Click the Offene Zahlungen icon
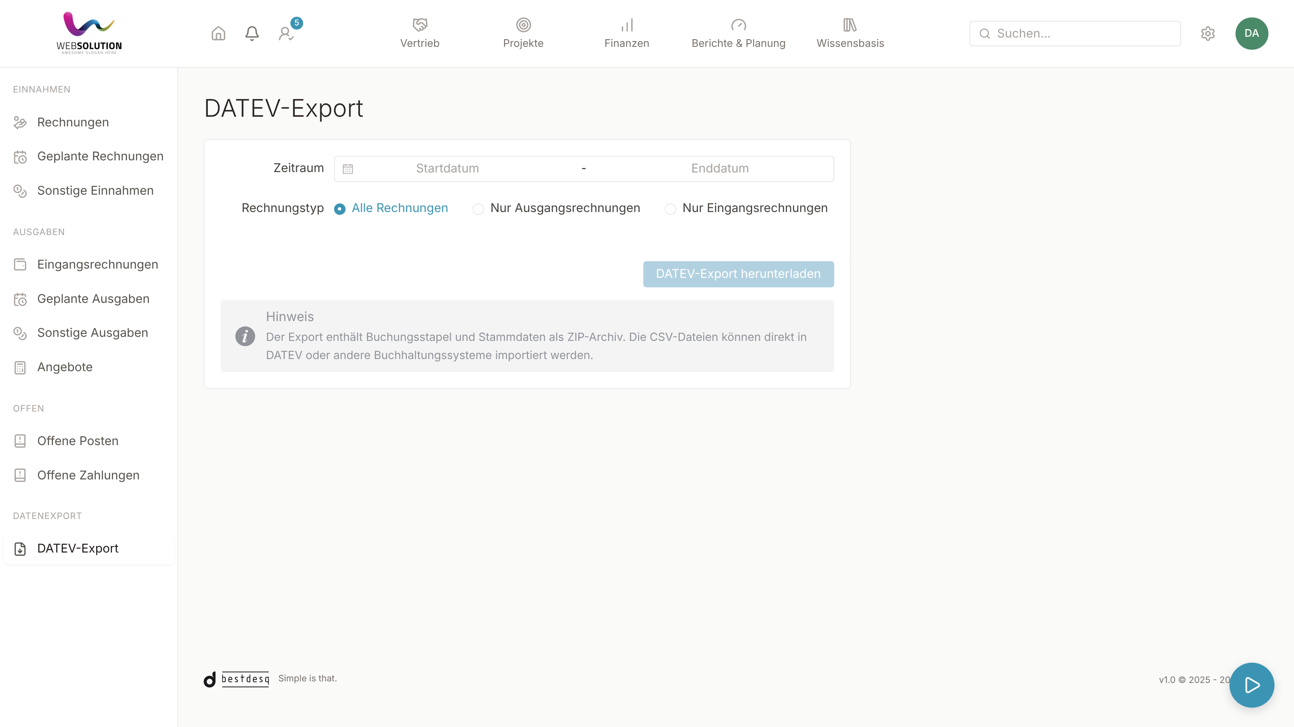Image resolution: width=1294 pixels, height=727 pixels. point(20,475)
